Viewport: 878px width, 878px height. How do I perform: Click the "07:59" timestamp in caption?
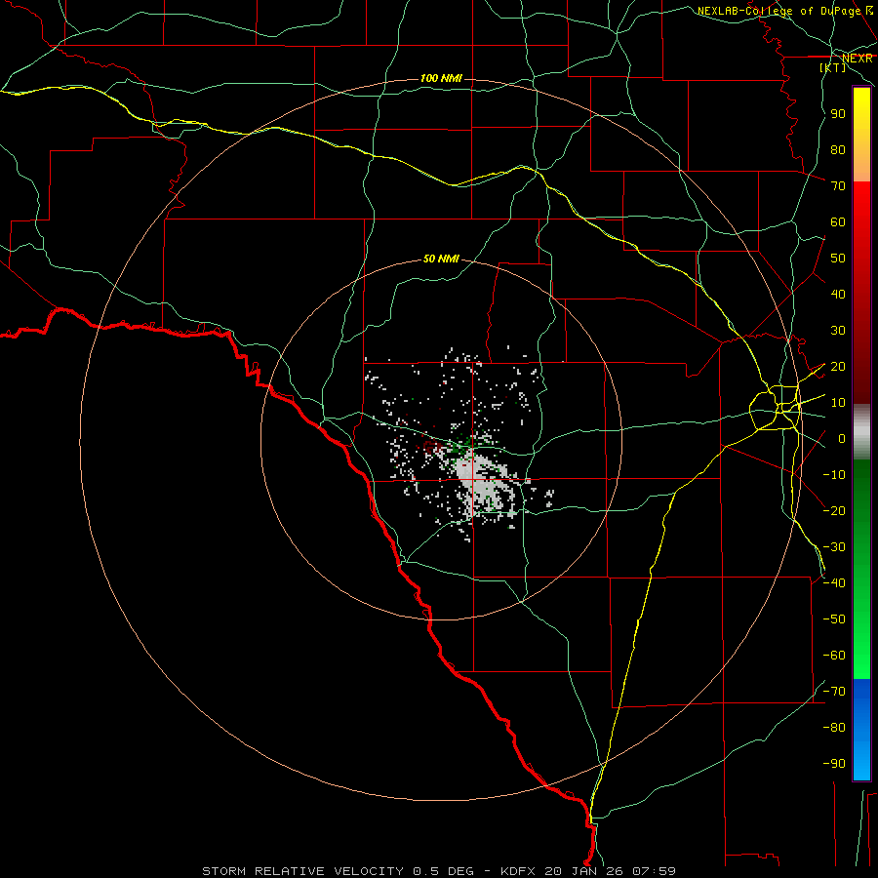pos(654,871)
